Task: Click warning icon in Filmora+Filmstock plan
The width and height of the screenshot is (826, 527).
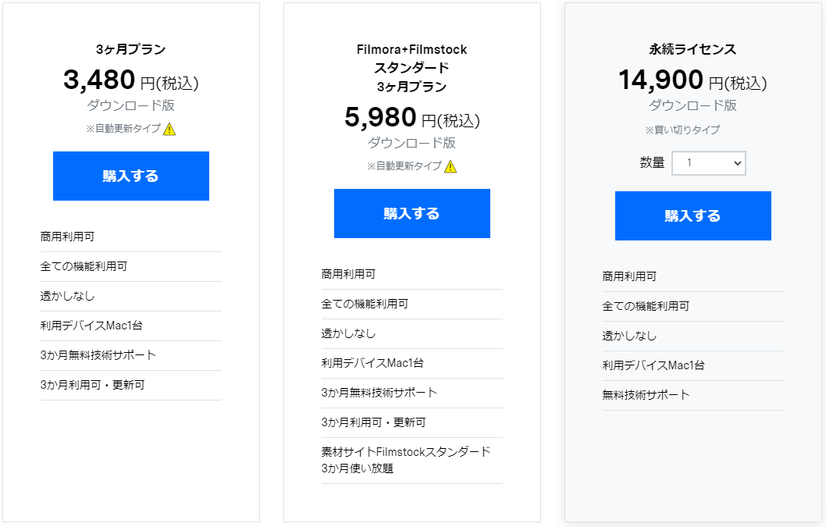Action: [450, 166]
